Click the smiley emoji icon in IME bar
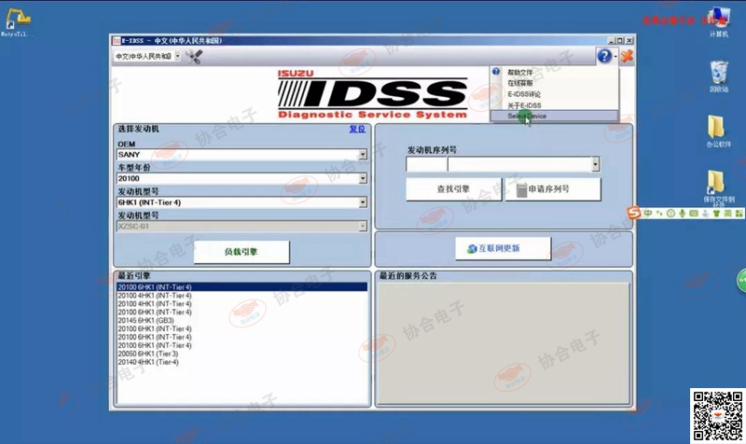 (x=670, y=214)
